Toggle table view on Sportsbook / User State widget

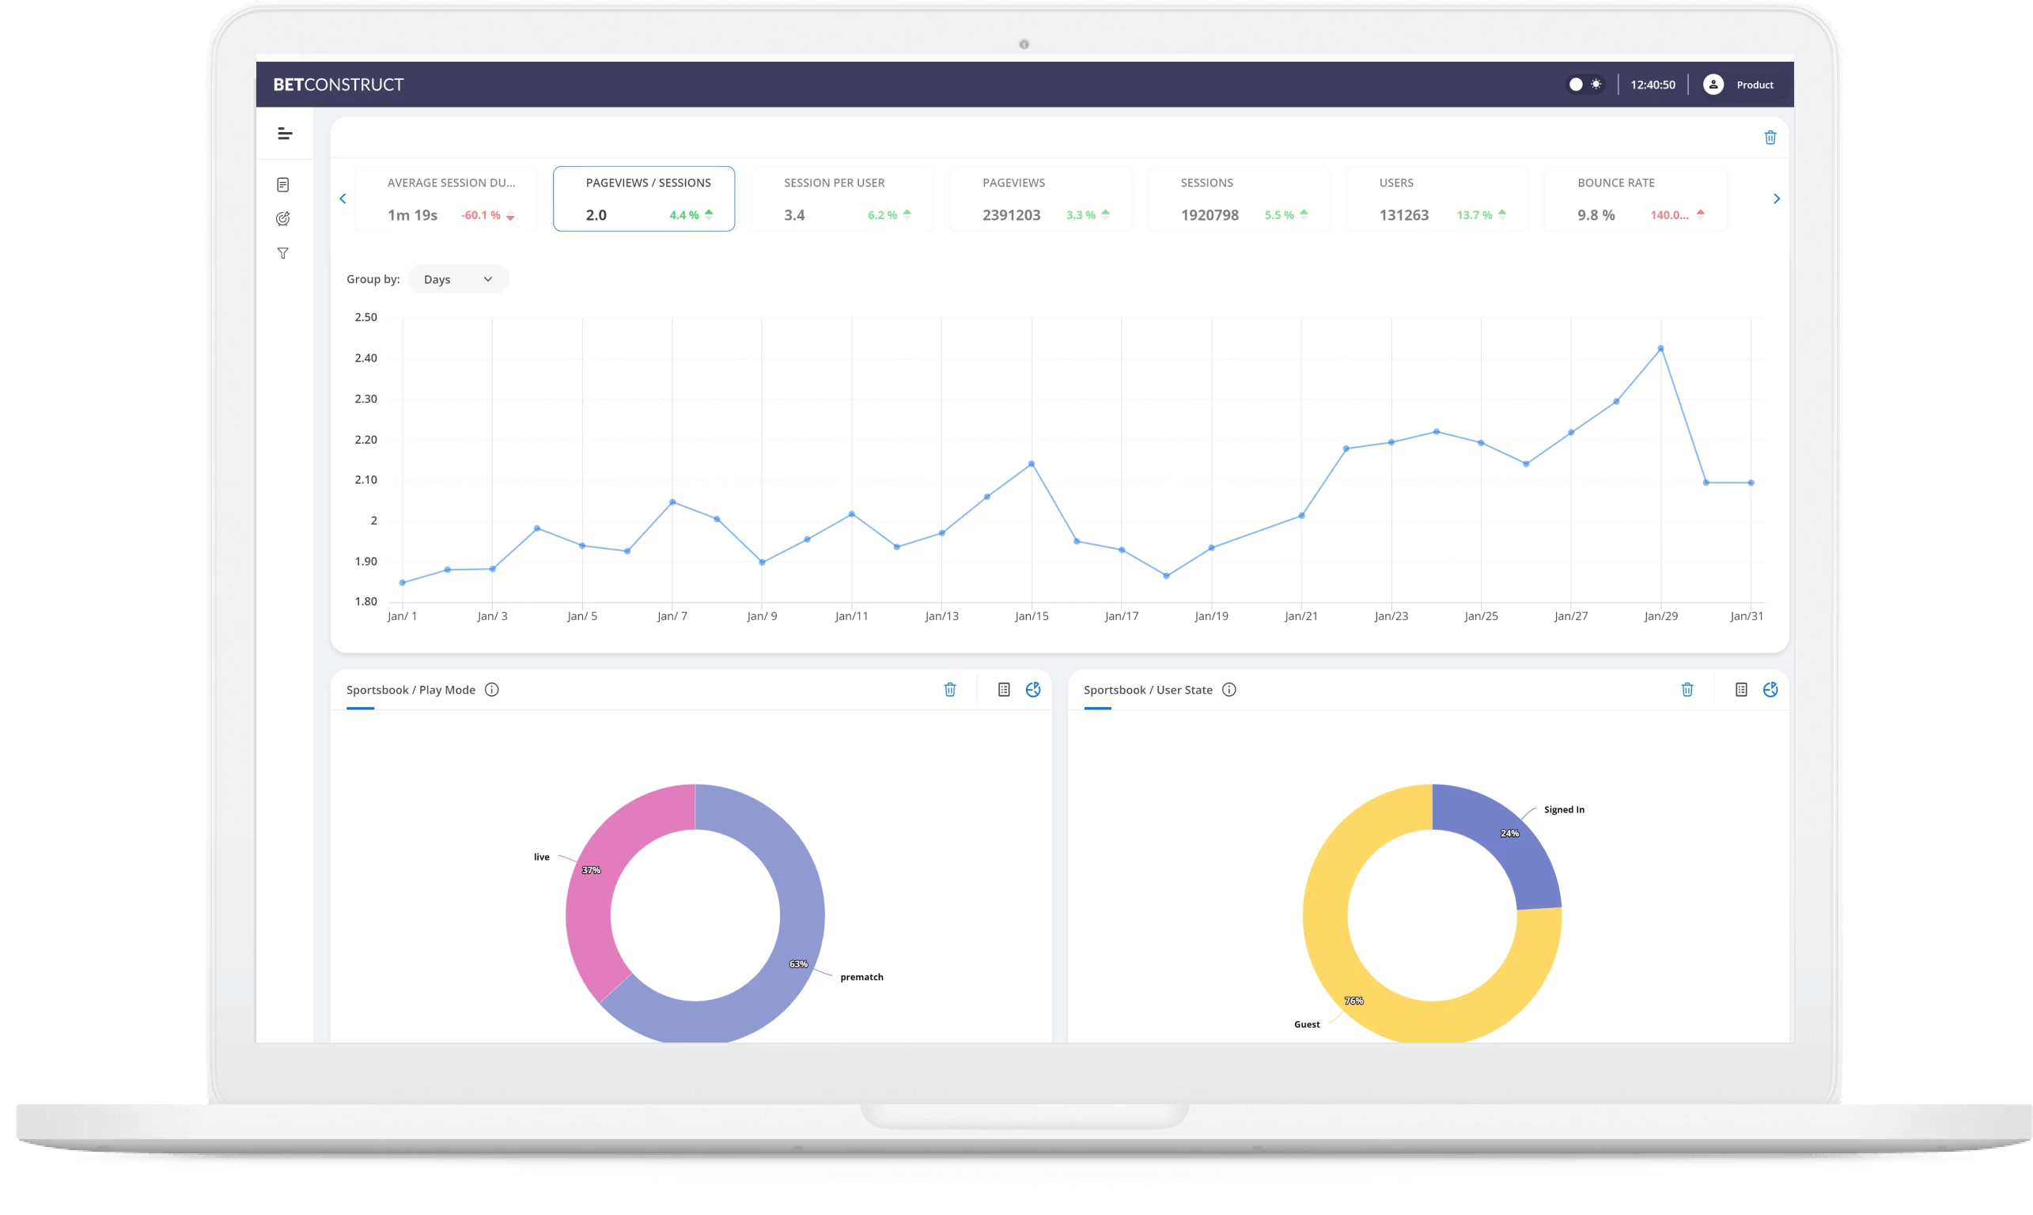click(x=1740, y=690)
